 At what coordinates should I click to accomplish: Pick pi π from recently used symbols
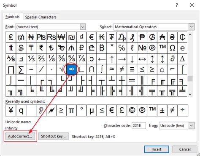pyautogui.click(x=71, y=110)
